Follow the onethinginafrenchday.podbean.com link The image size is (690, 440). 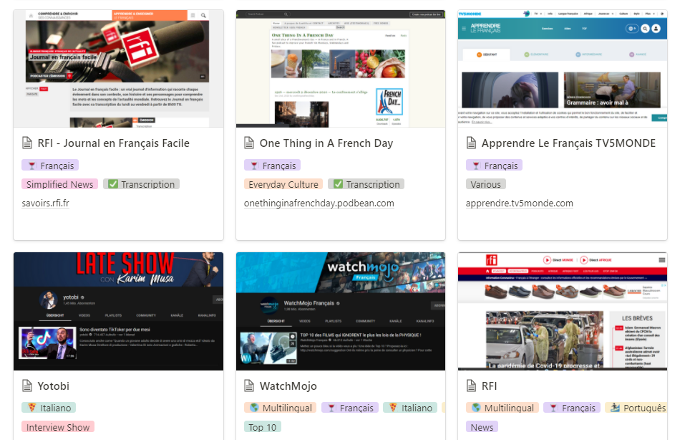[319, 203]
